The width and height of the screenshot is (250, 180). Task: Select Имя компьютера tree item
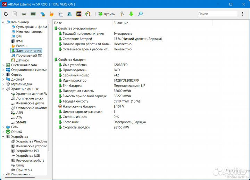click(x=27, y=32)
